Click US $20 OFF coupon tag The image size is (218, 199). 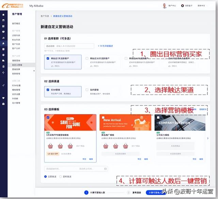pyautogui.click(x=53, y=154)
